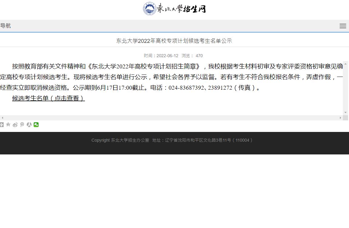Click the text 《东北大学2022年高校专项计划招生简章》
The width and height of the screenshot is (349, 228).
click(144, 66)
